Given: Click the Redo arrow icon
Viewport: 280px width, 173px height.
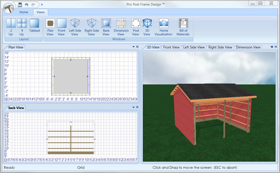Looking at the screenshot, I should [33, 5].
